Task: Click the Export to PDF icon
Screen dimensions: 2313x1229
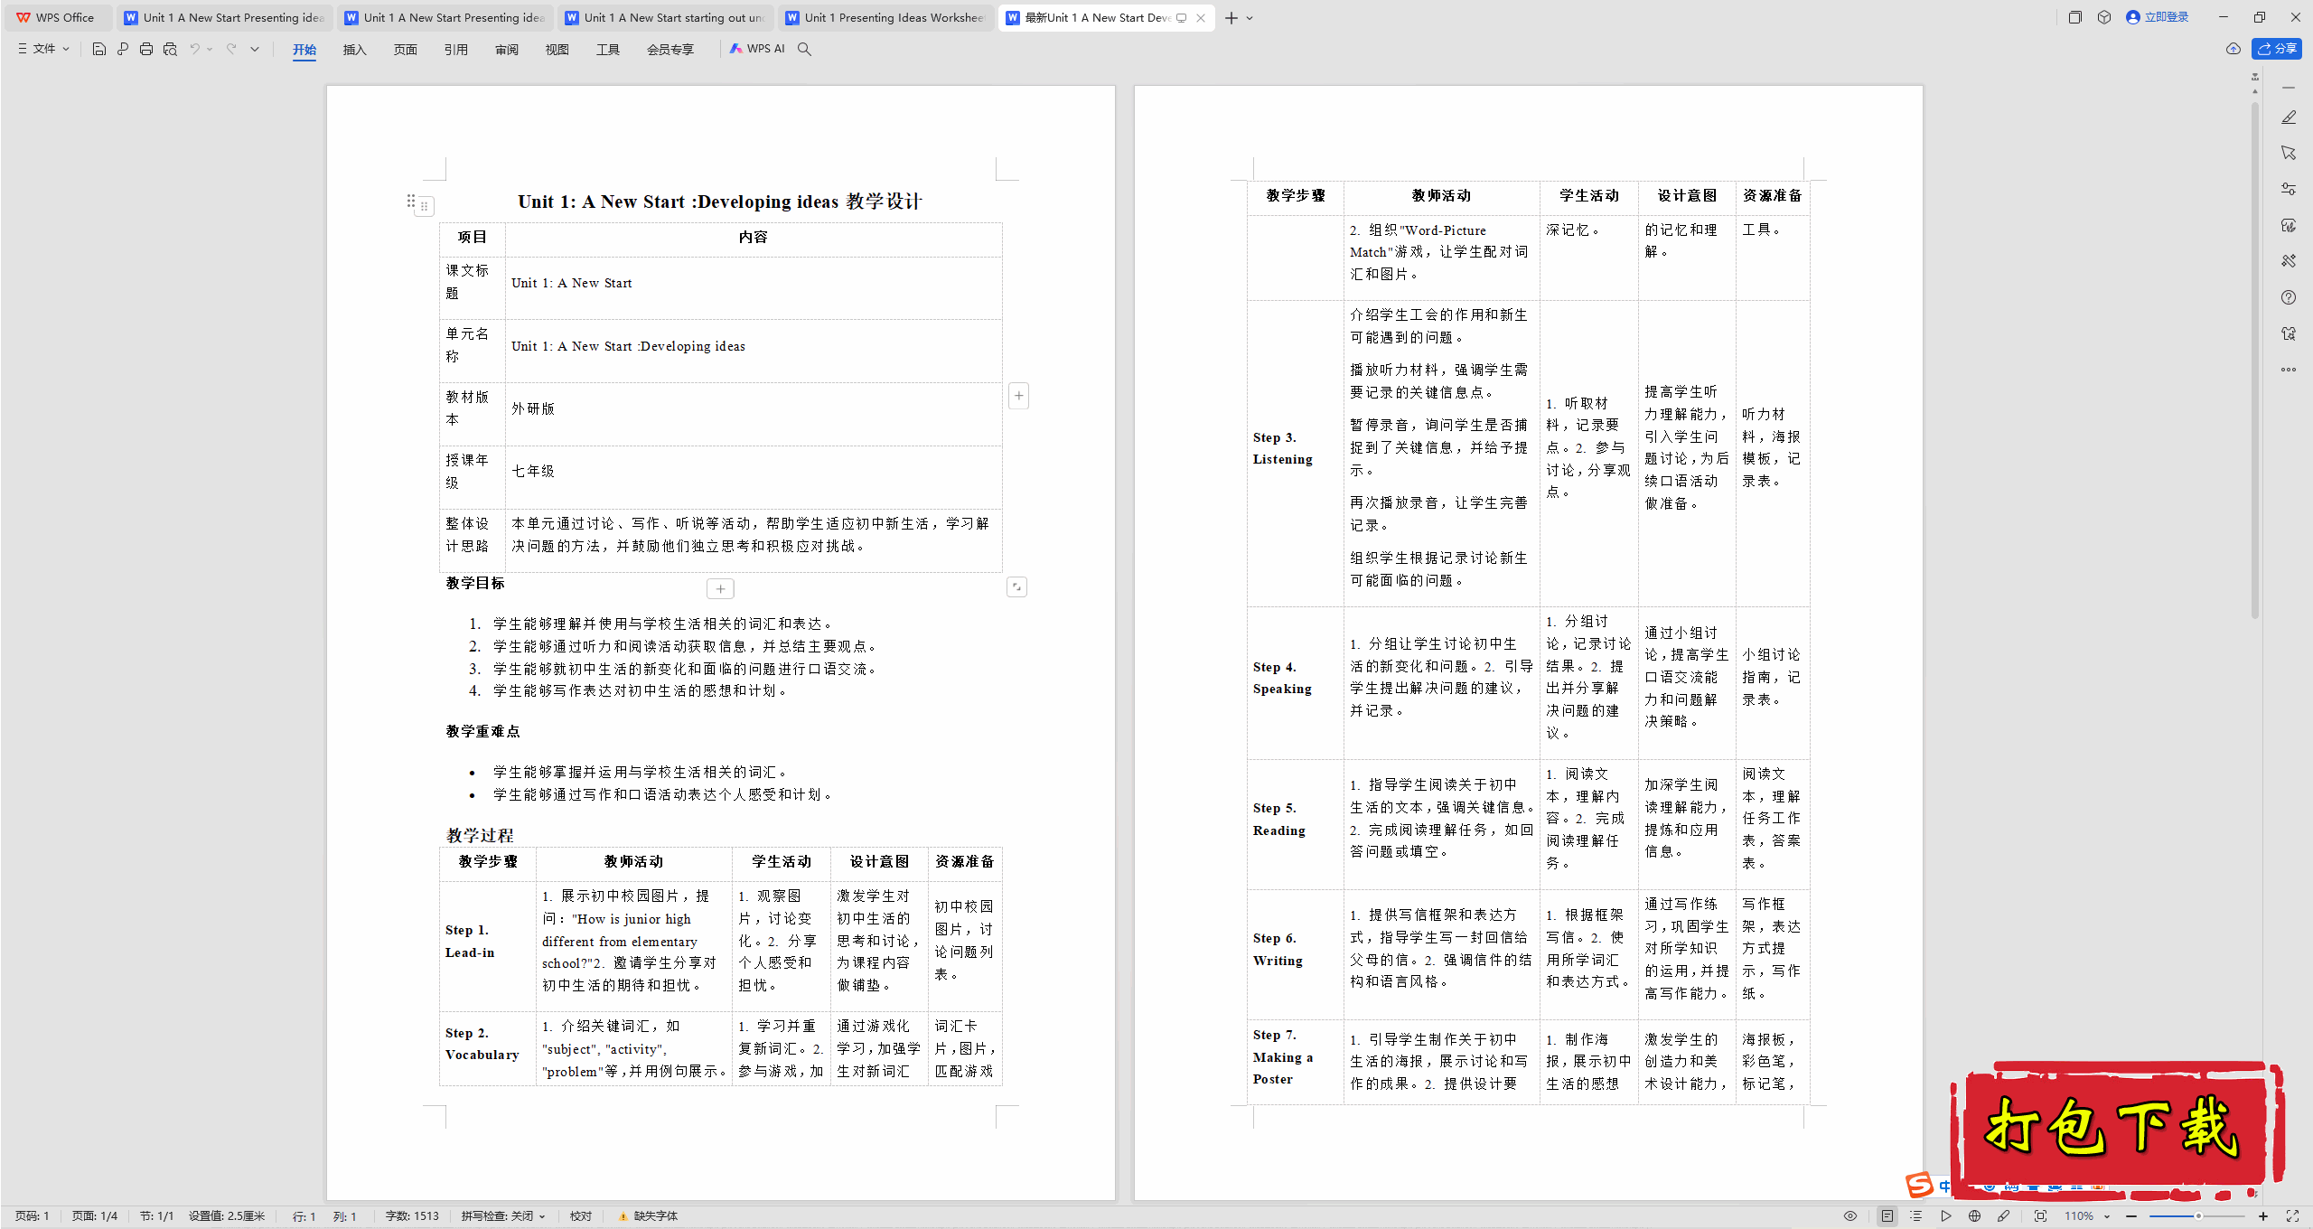Action: [x=123, y=49]
